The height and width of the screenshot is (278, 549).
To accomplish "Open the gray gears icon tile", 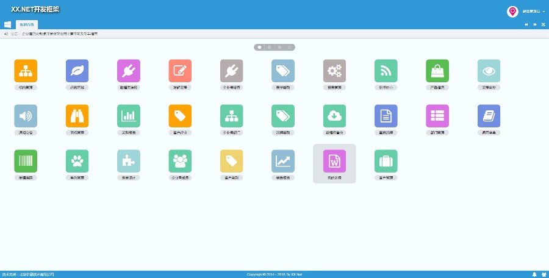I will tap(334, 71).
